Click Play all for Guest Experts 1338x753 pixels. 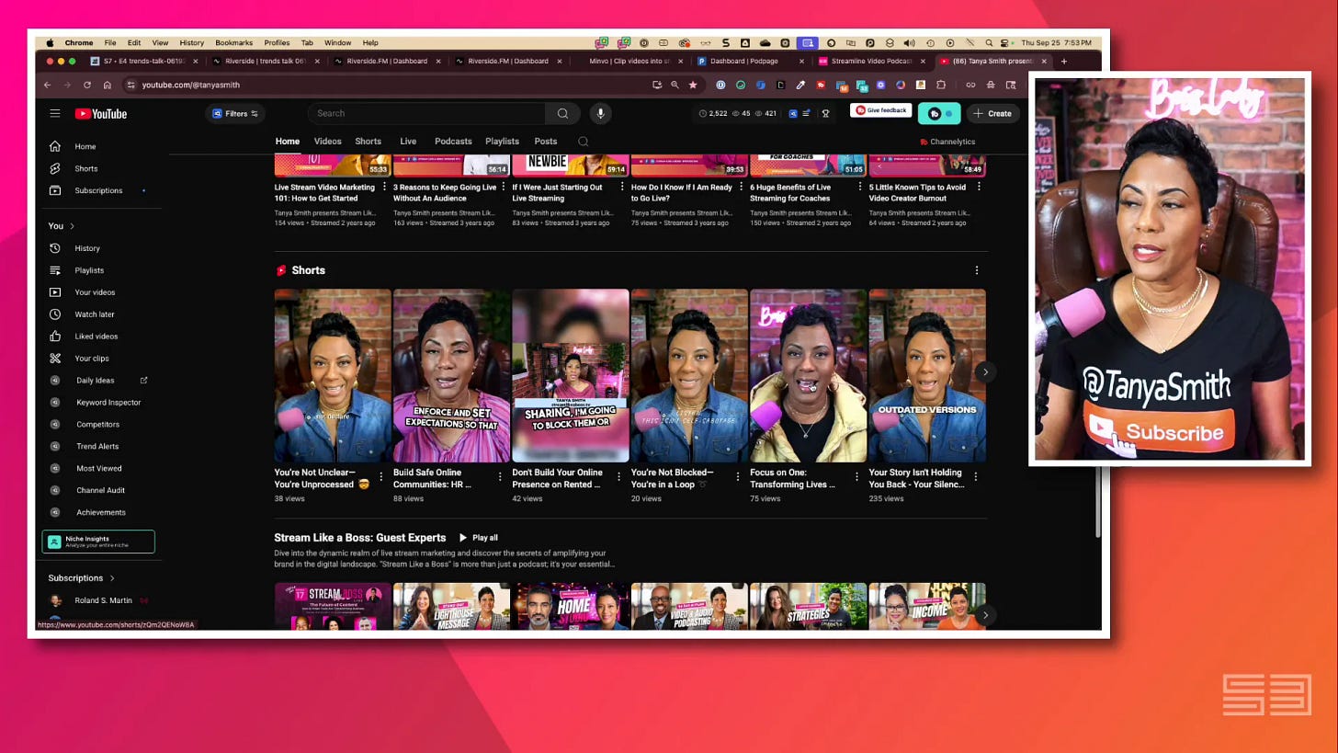pyautogui.click(x=478, y=538)
